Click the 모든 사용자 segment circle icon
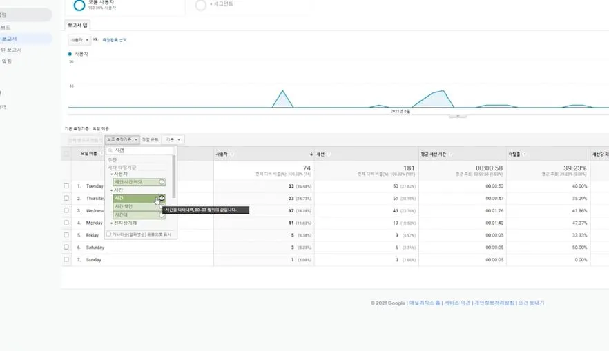Viewport: 609px width, 351px height. (79, 5)
